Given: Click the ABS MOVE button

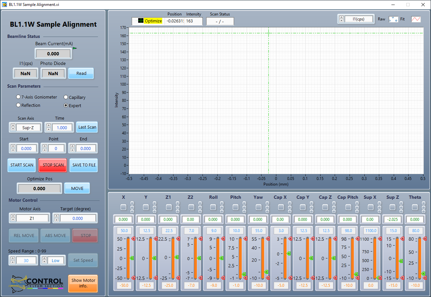Looking at the screenshot, I should coord(55,235).
